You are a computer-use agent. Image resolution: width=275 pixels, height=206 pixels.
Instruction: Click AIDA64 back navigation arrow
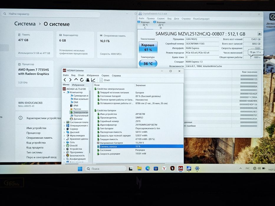(65, 80)
